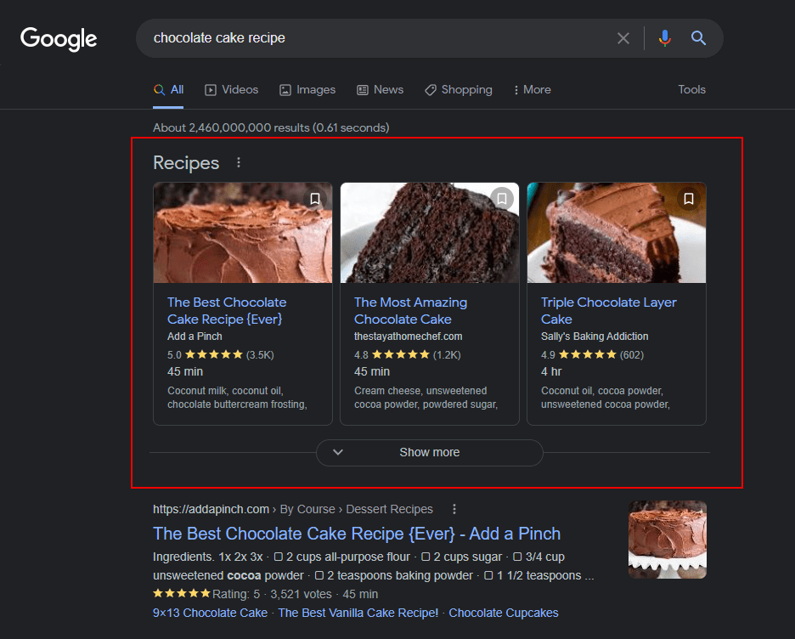The height and width of the screenshot is (639, 795).
Task: Bookmark the 'Triple Chocolate Layer Cake' card
Action: [689, 199]
